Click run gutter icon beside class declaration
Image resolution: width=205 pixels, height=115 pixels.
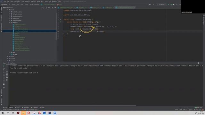coord(60,19)
